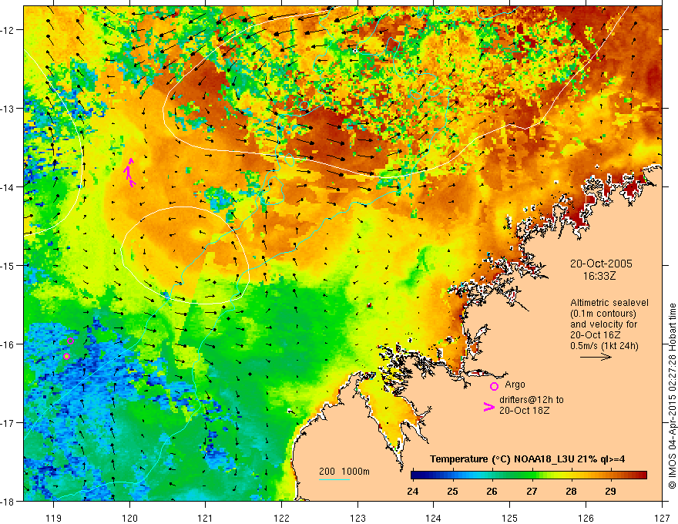The image size is (678, 524).
Task: Click the latitude axis label '-16'
Action: (x=8, y=344)
